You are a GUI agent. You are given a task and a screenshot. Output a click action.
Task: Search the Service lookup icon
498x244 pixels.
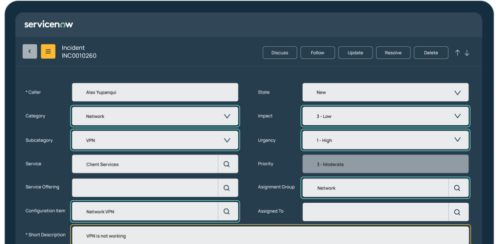(x=227, y=164)
